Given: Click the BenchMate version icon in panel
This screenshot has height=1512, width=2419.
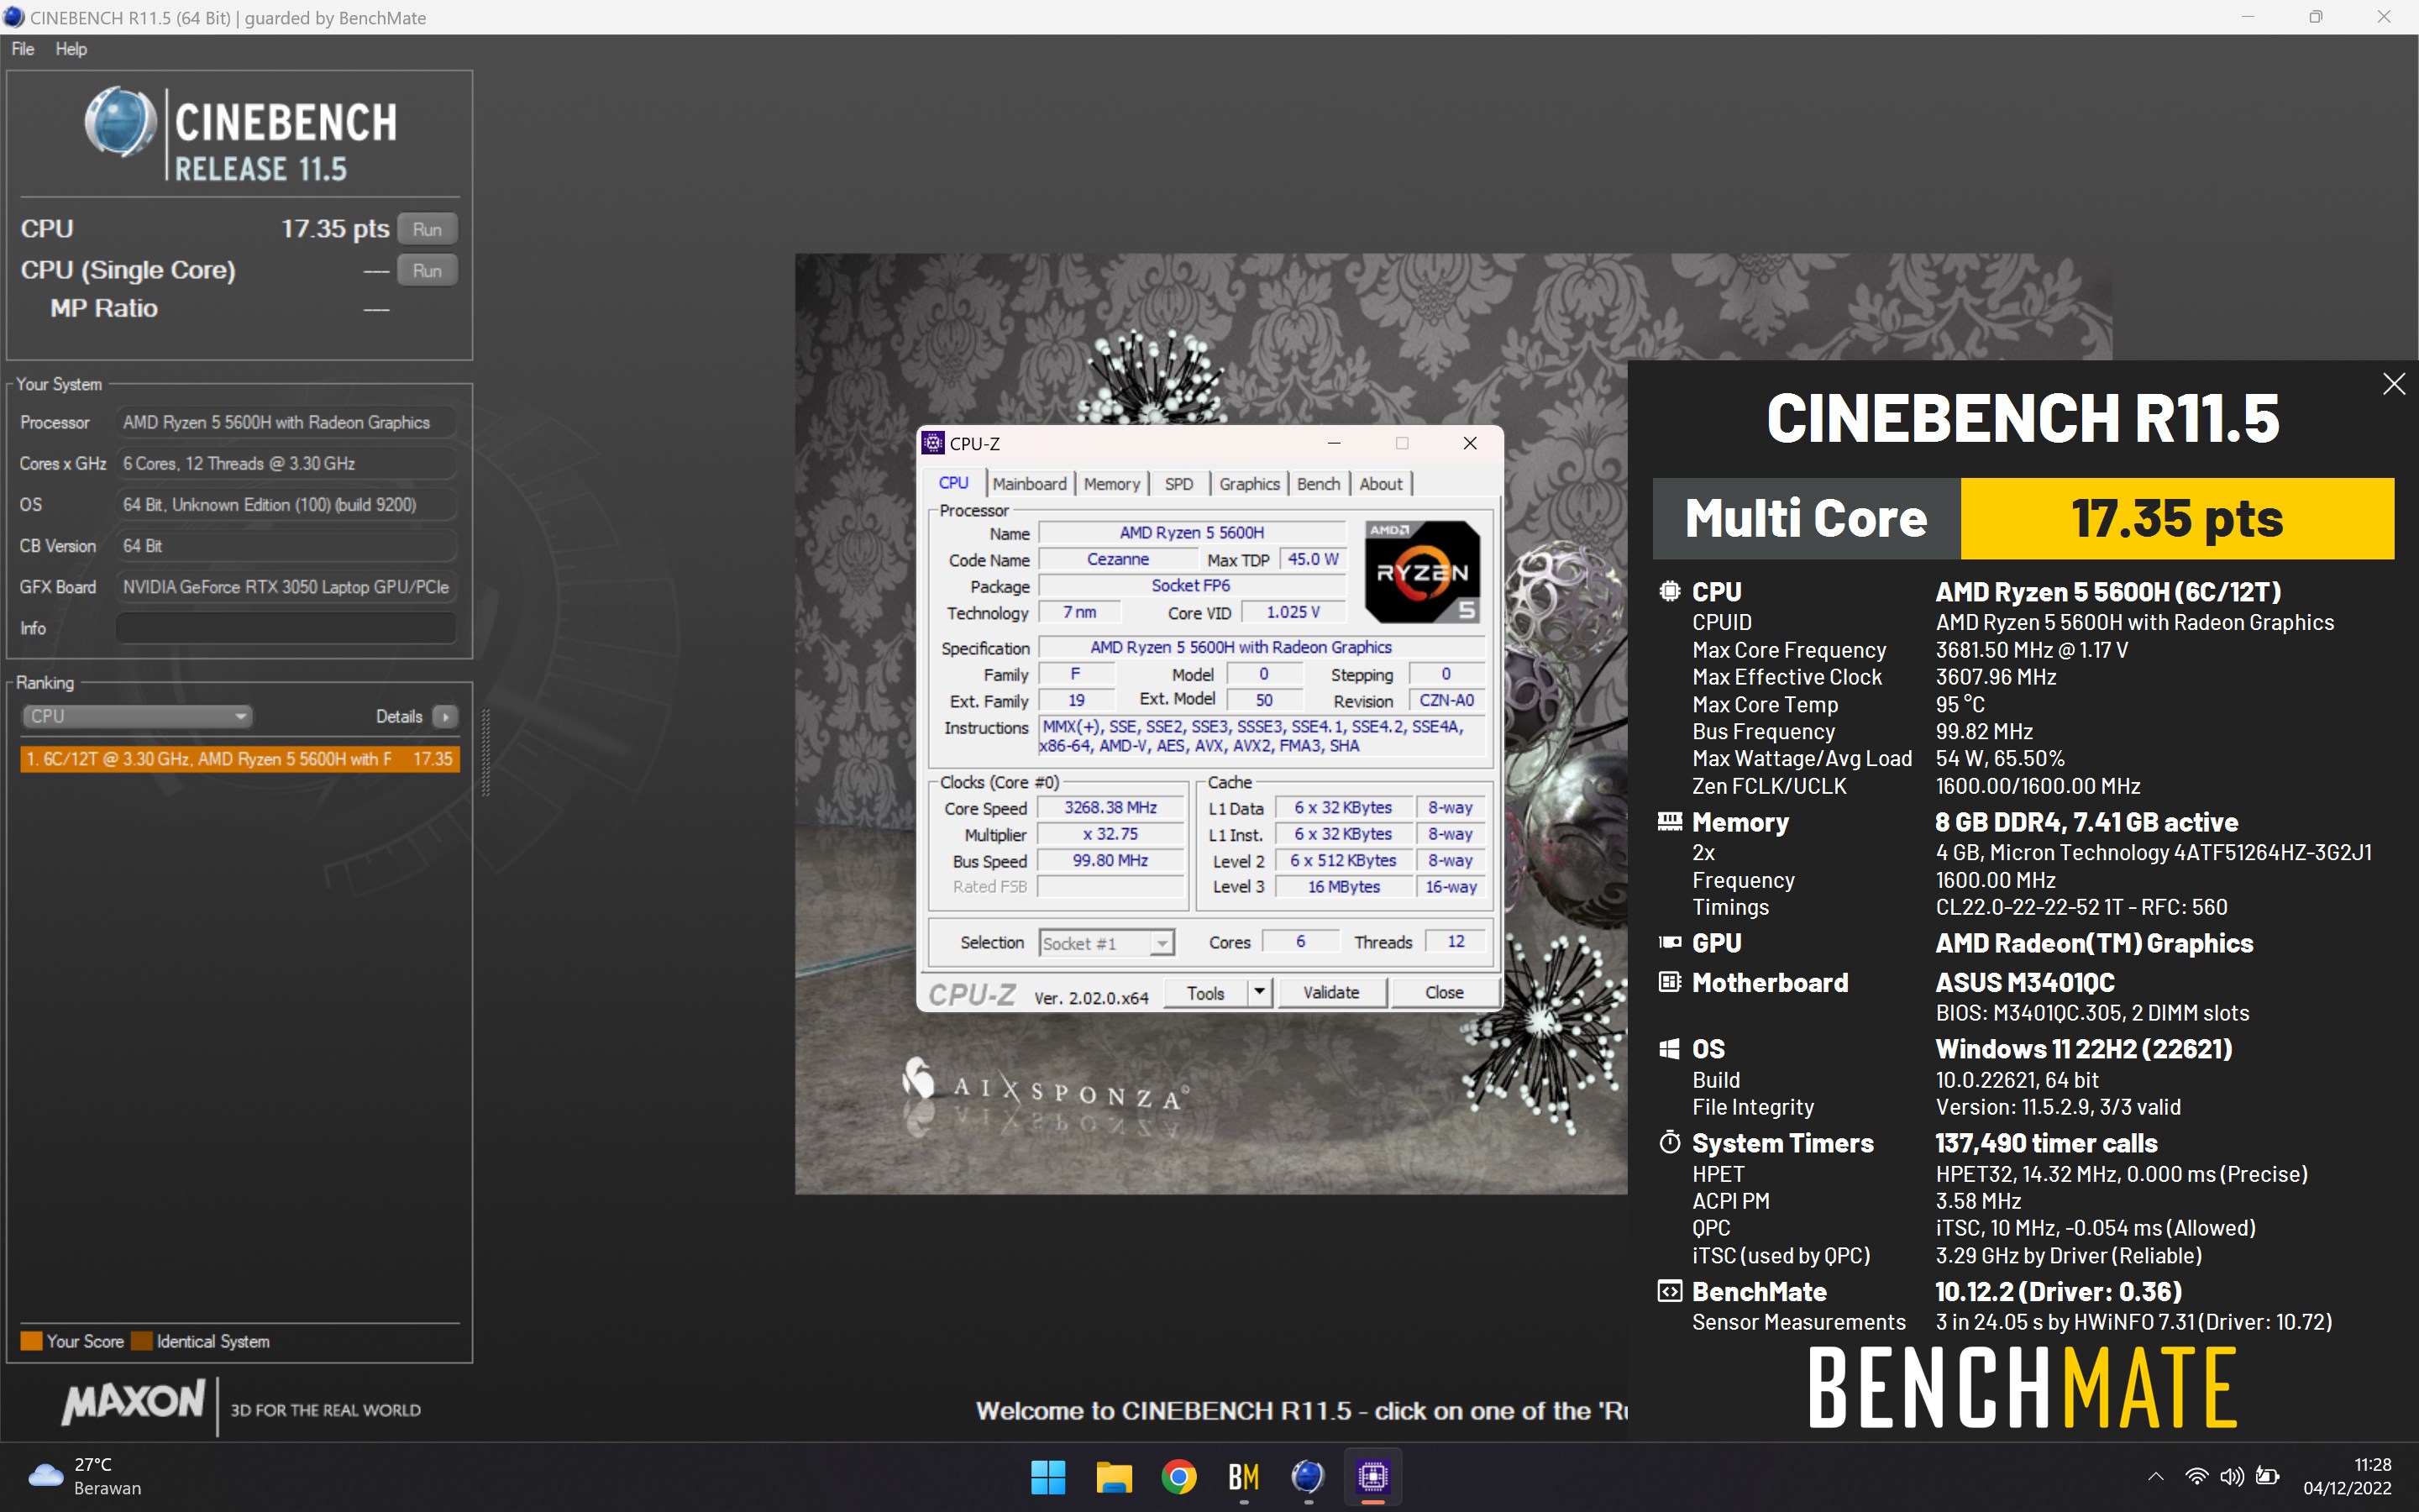Looking at the screenshot, I should point(1669,1291).
